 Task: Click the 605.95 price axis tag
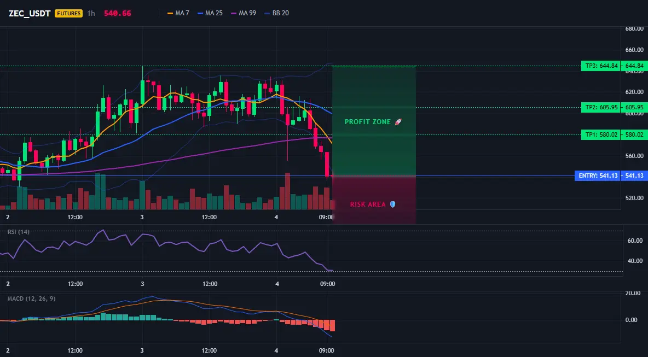pyautogui.click(x=634, y=107)
